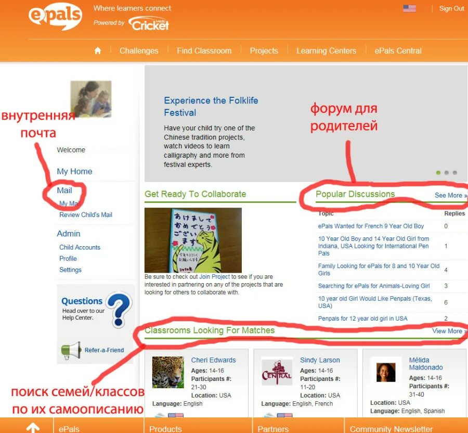Open Partners footer section
468x433 pixels.
(273, 429)
